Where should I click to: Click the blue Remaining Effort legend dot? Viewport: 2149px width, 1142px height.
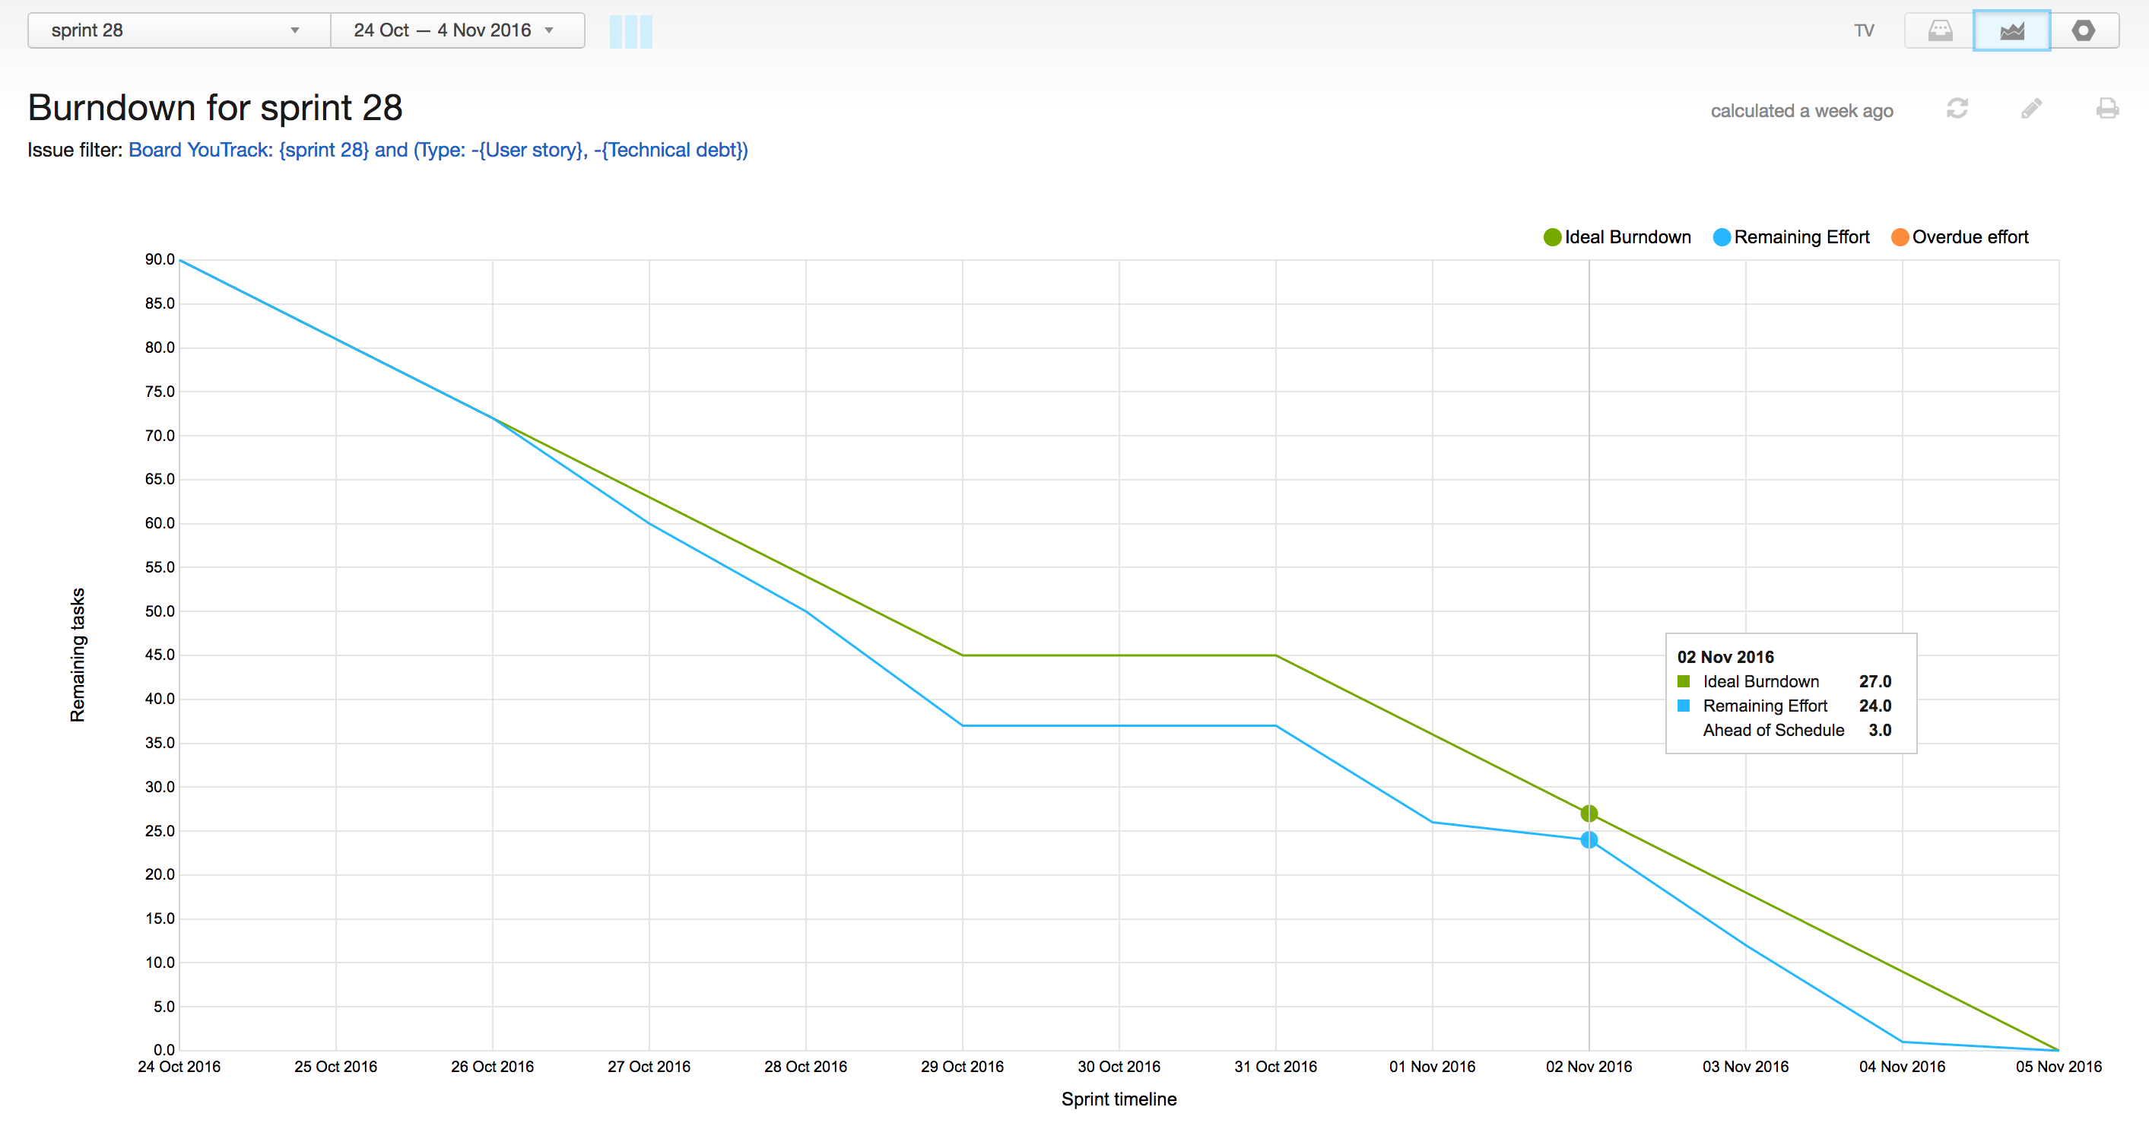[1722, 237]
